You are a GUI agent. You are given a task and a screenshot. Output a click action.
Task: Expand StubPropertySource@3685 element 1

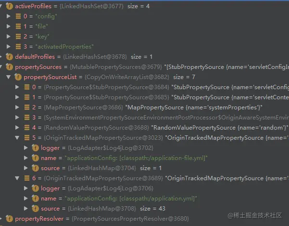[17, 97]
